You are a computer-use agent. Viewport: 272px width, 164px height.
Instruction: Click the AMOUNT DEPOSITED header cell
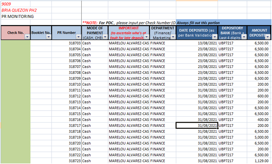click(x=259, y=33)
